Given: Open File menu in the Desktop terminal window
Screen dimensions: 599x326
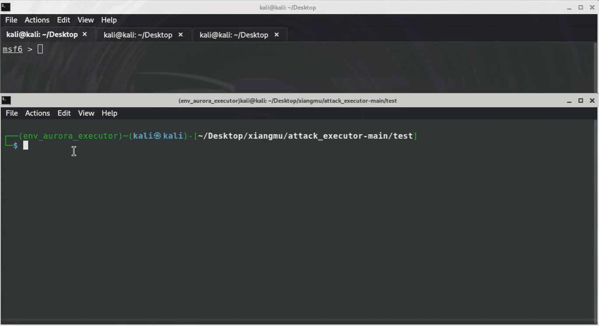Looking at the screenshot, I should [x=11, y=20].
